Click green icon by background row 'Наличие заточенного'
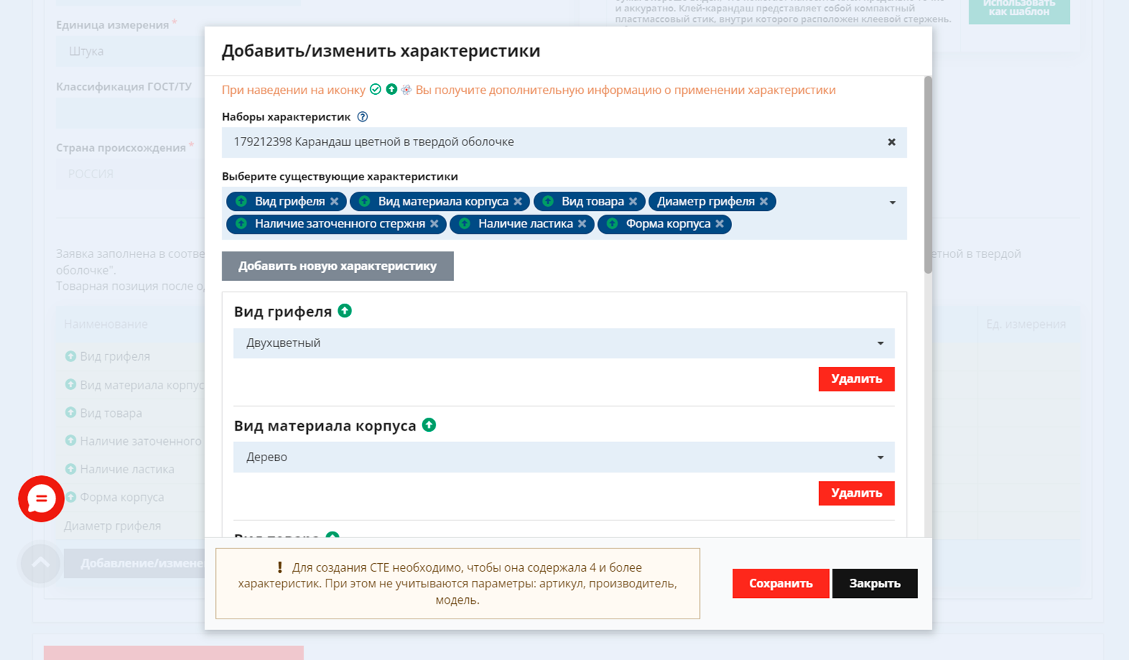1129x660 pixels. 71,440
